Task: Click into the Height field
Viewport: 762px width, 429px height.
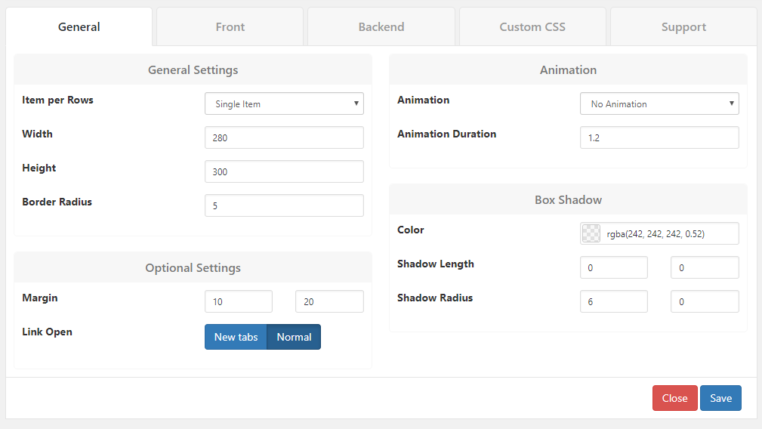Action: point(284,171)
